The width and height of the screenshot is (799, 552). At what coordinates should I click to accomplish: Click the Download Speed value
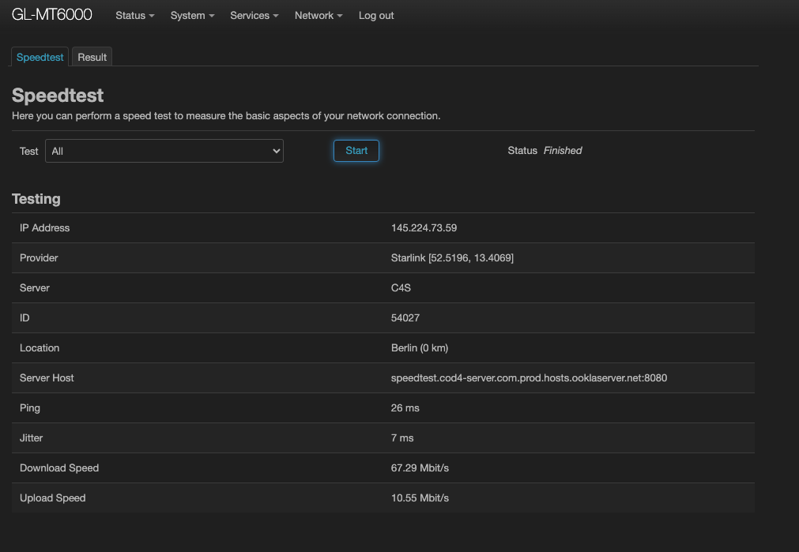pos(420,468)
